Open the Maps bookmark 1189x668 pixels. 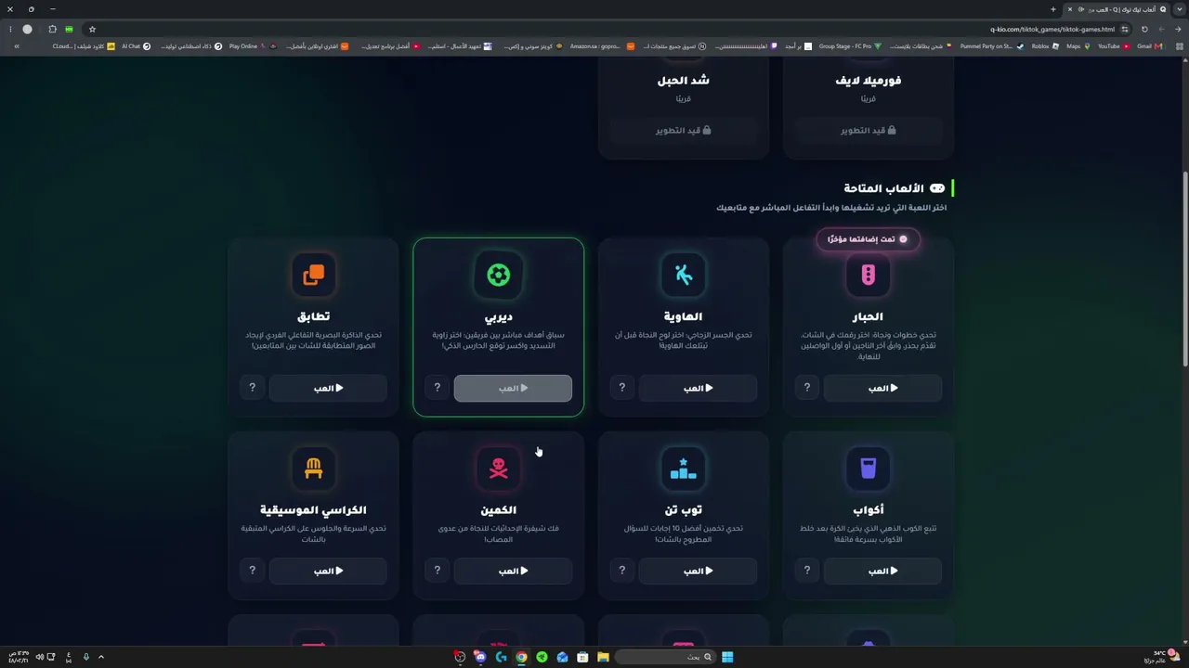(1078, 45)
